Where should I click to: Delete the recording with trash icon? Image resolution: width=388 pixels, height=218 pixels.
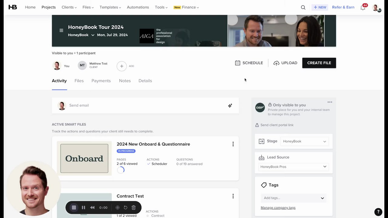coord(134,207)
